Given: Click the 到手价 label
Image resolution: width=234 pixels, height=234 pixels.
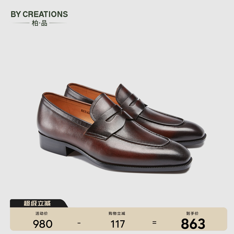Looking at the screenshot, I should click(192, 214).
